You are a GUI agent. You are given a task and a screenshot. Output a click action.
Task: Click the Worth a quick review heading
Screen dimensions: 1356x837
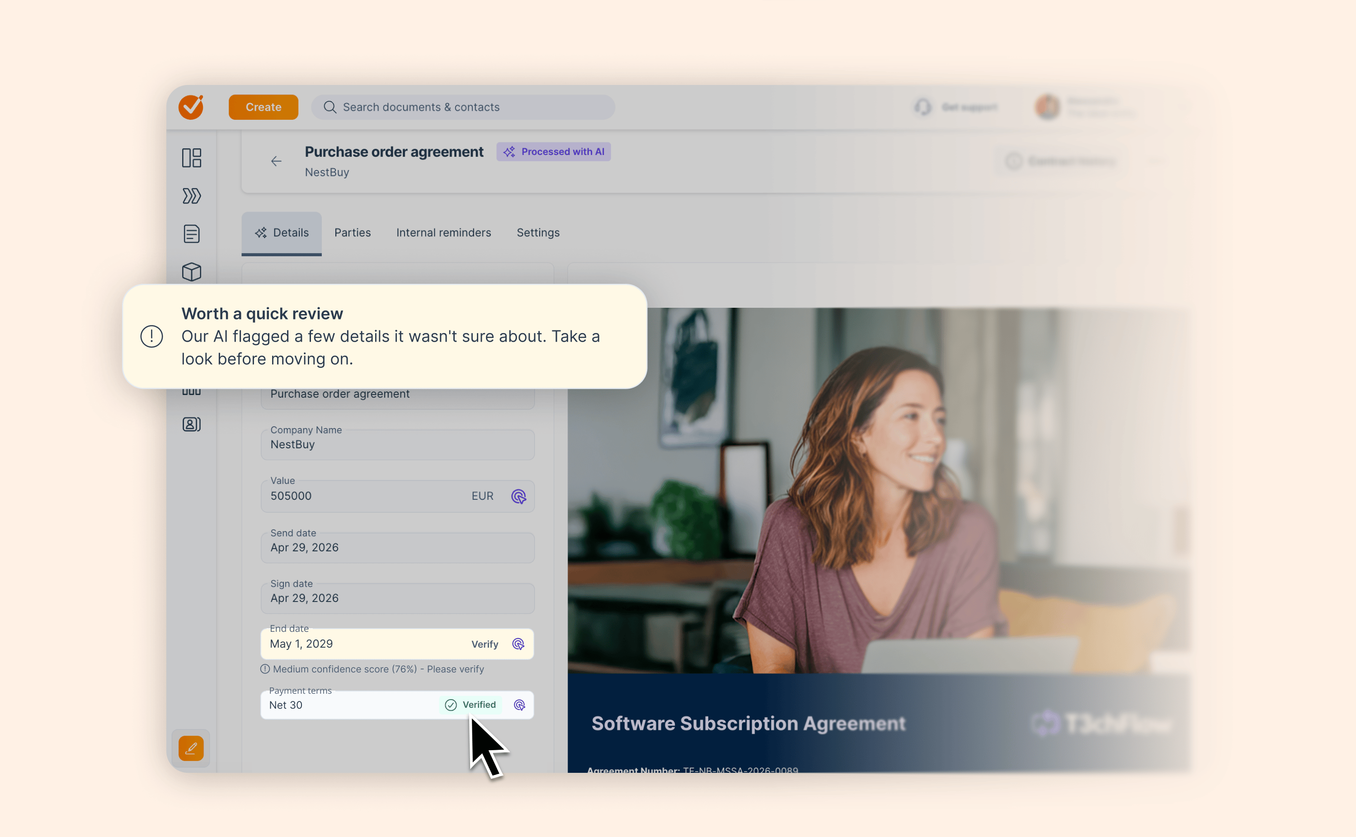click(x=262, y=313)
